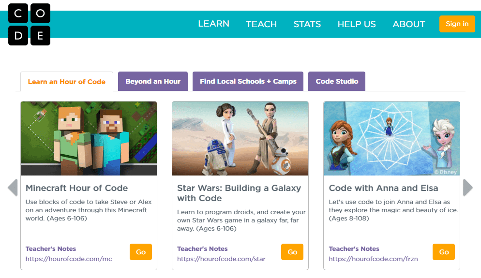Open the HELP US menu
The height and width of the screenshot is (278, 481).
[x=357, y=24]
